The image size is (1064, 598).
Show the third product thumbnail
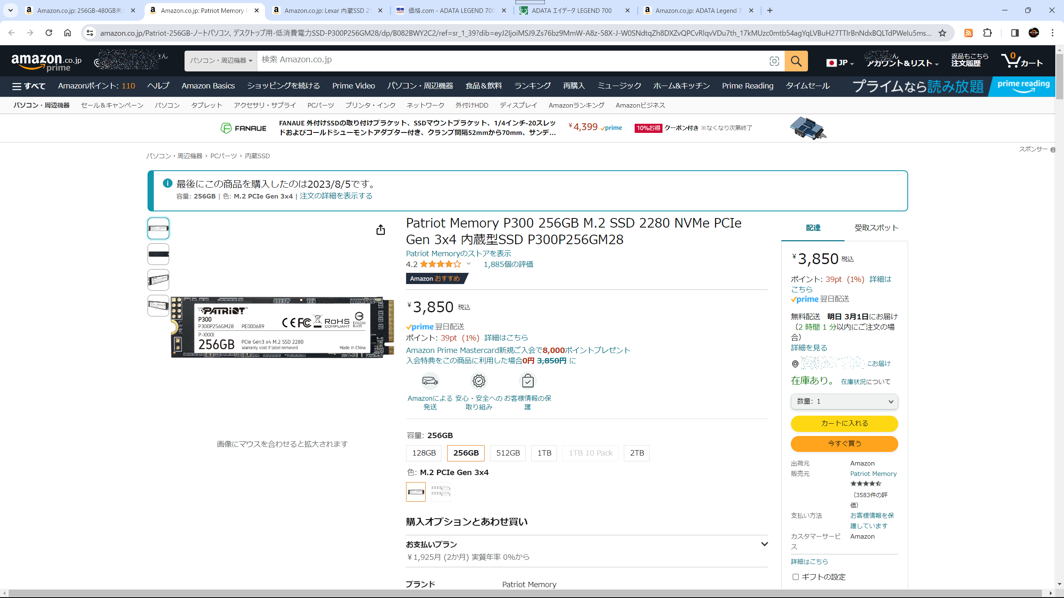click(158, 280)
